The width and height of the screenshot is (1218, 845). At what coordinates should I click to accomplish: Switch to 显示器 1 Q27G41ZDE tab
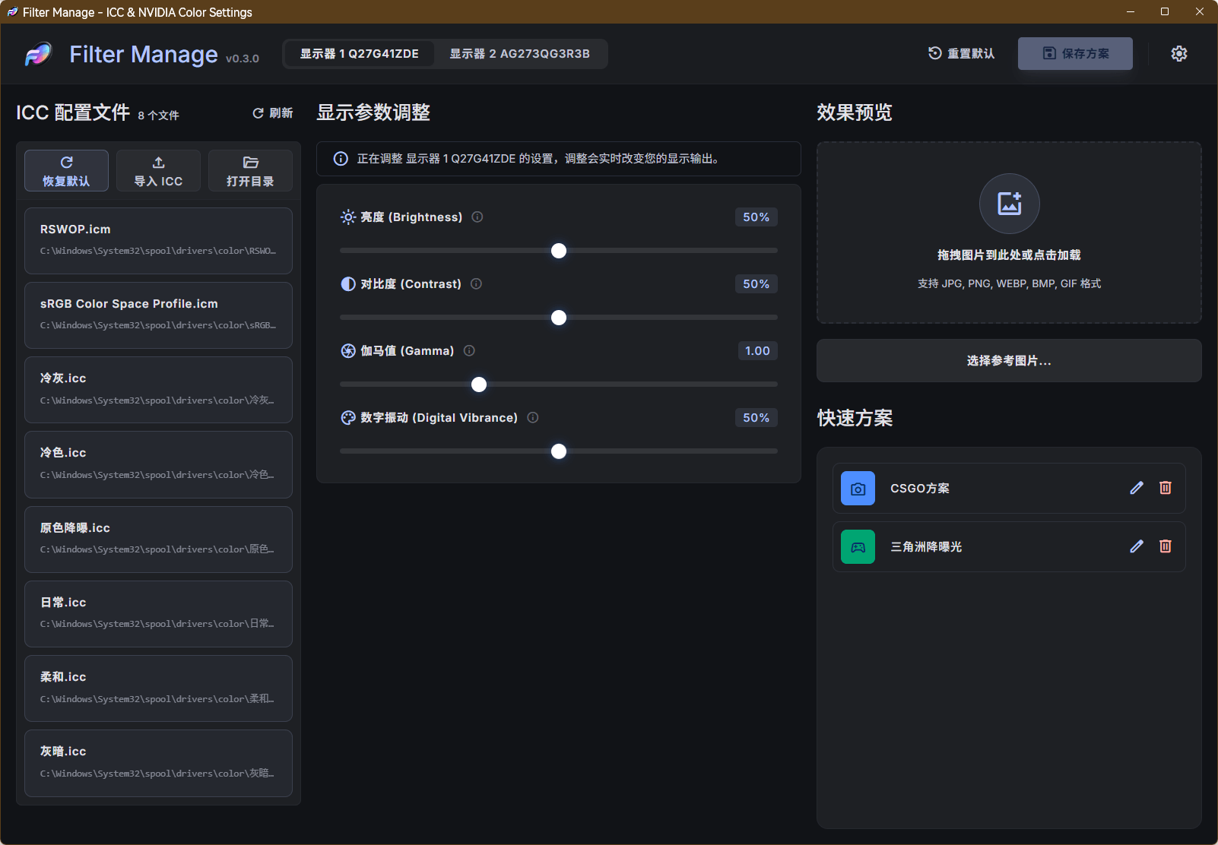[359, 54]
